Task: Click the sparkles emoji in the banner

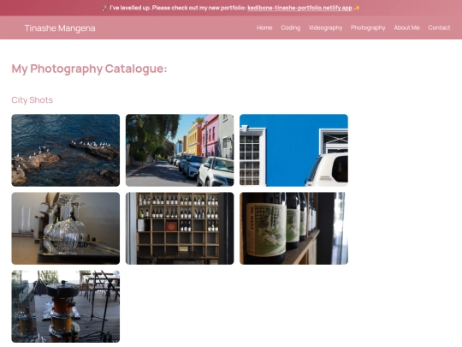Action: coord(357,8)
